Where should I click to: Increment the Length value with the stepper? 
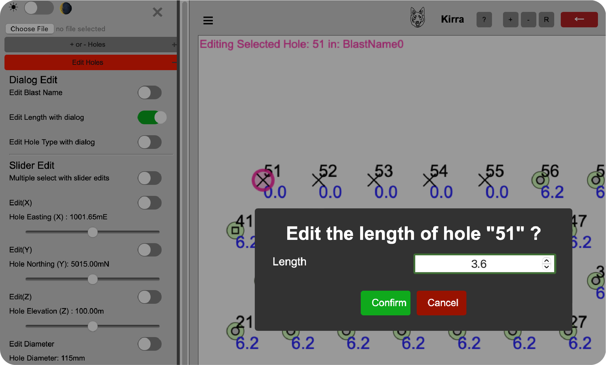(x=546, y=261)
